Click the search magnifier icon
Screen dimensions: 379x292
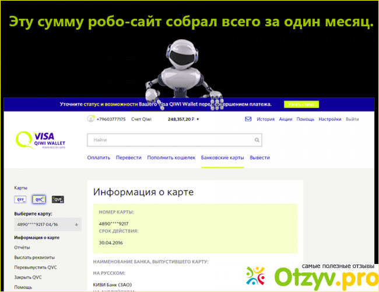(x=257, y=140)
